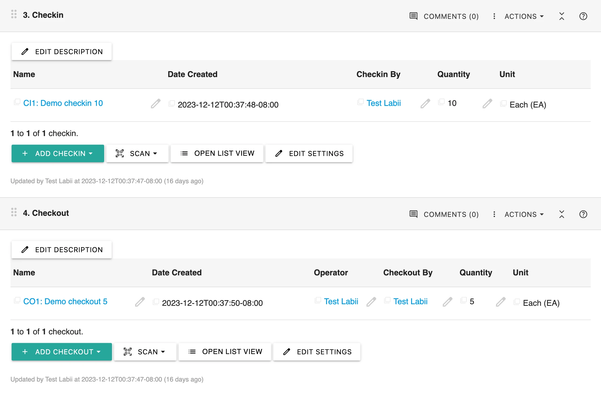This screenshot has width=601, height=395.
Task: Open ACTIONS menu in Checkin section
Action: point(523,16)
